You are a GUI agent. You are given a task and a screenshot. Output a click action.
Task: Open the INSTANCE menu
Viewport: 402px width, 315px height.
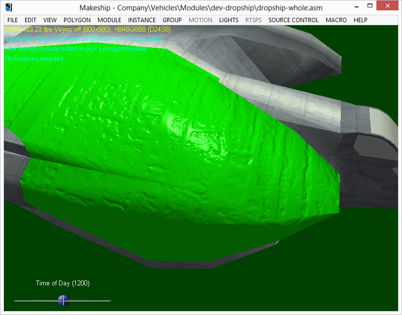pyautogui.click(x=142, y=20)
